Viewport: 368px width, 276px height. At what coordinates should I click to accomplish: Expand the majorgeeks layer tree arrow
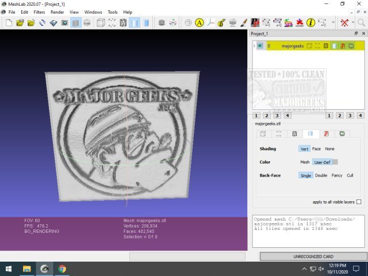254,46
